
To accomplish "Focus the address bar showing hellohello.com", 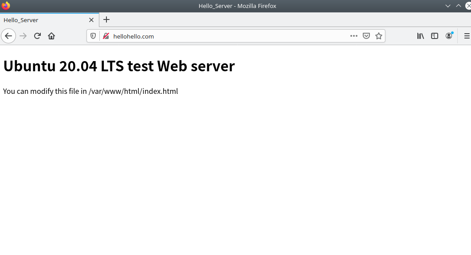I will click(x=222, y=36).
